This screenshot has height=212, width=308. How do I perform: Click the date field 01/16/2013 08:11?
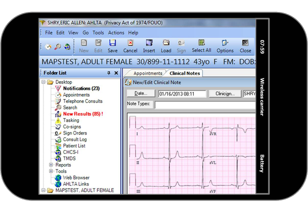click(182, 94)
